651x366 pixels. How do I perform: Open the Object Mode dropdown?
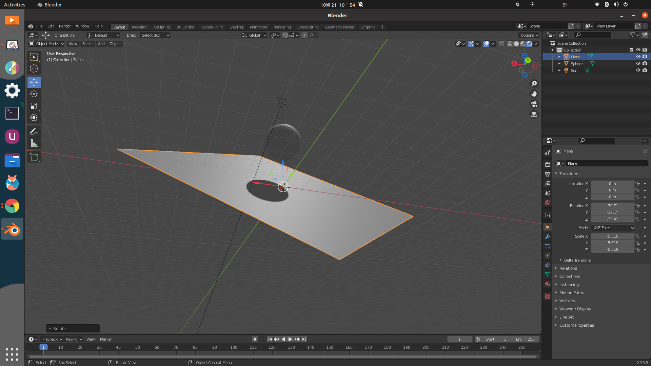[46, 44]
